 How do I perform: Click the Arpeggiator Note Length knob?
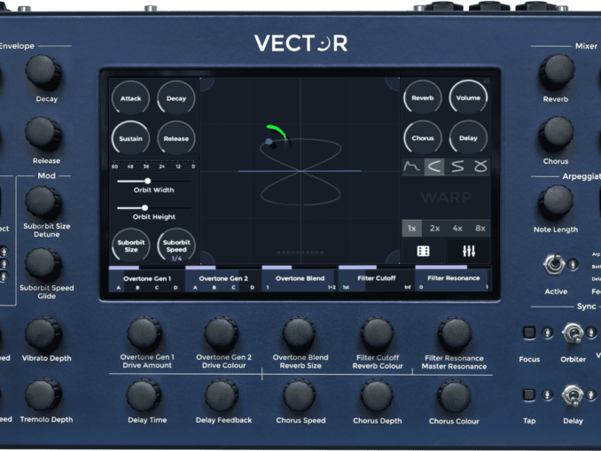click(556, 203)
